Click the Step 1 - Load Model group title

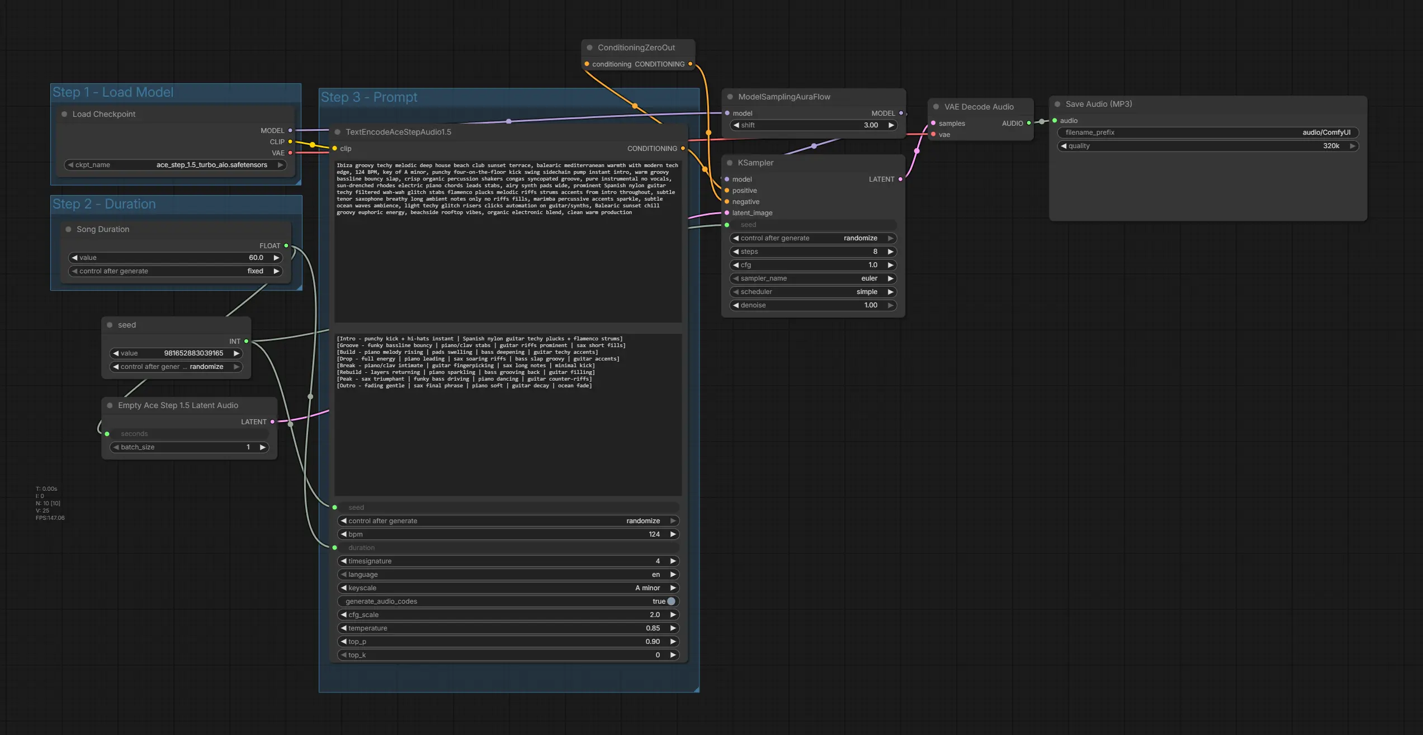click(113, 92)
